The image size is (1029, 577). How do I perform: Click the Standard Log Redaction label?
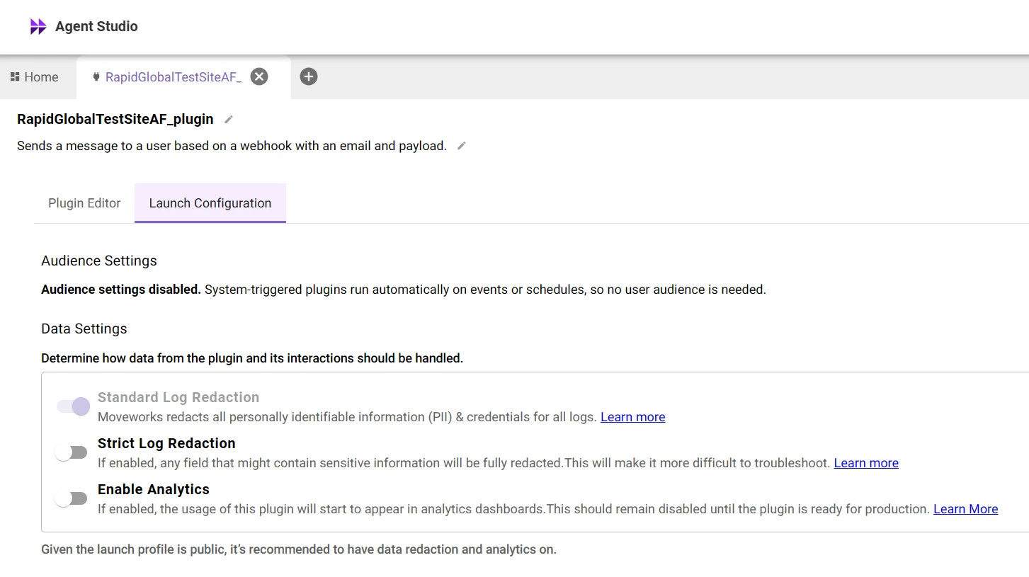178,397
